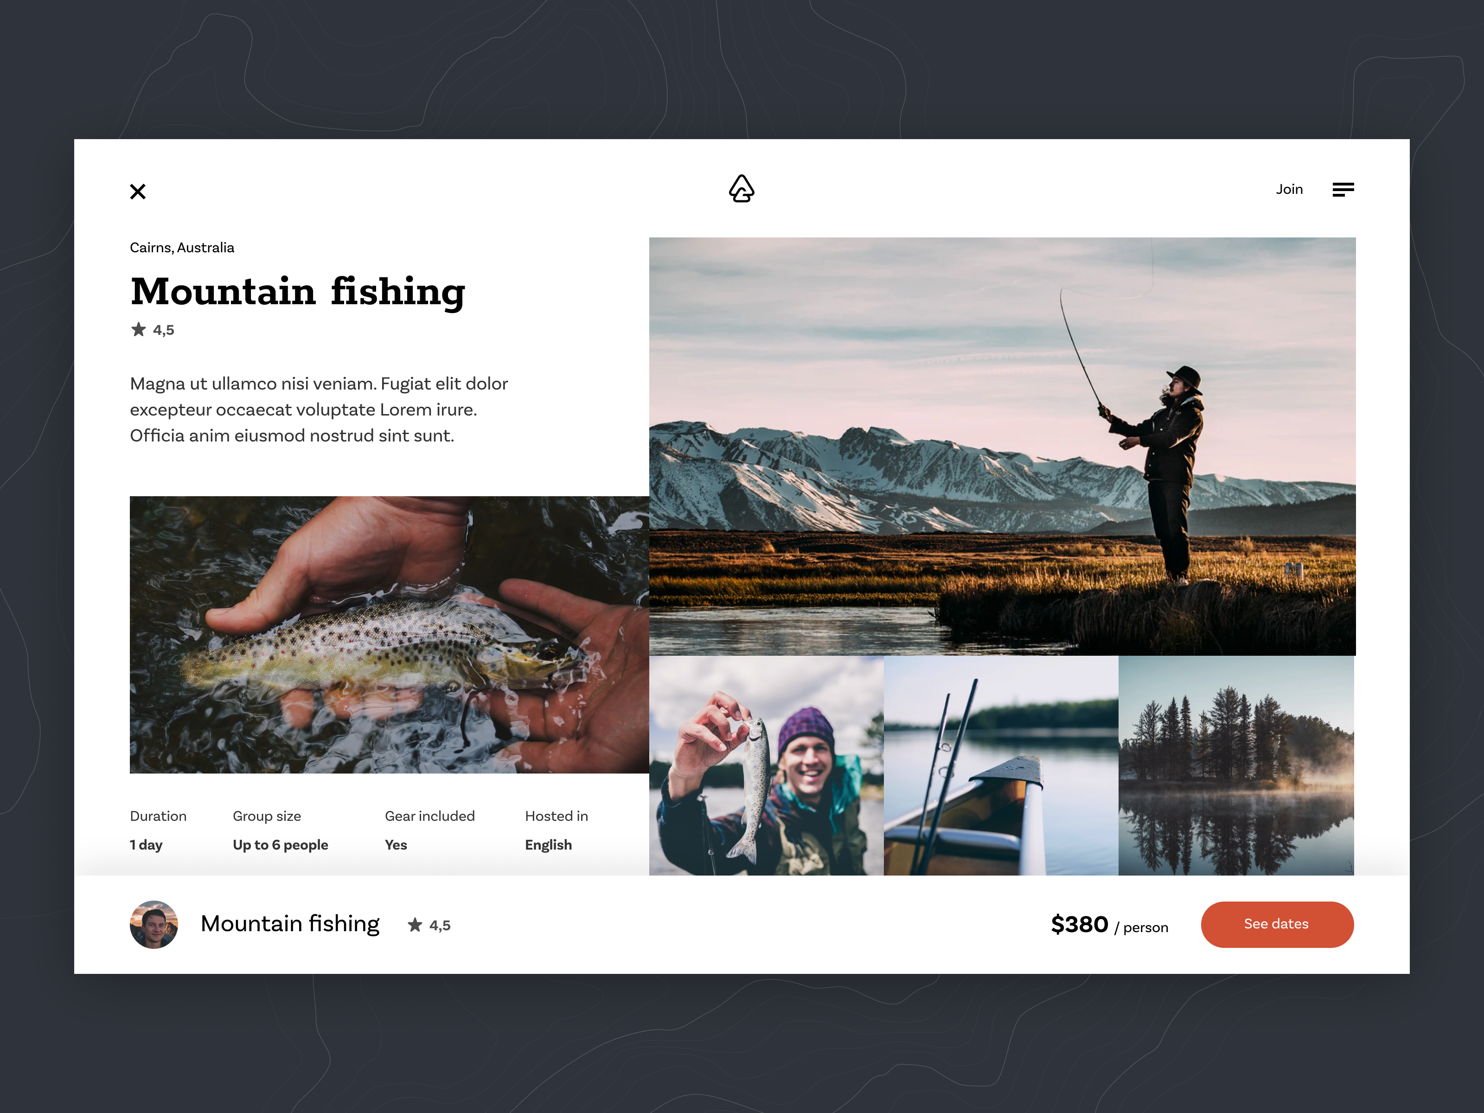
Task: Click the star rating icon under the title
Action: pos(138,329)
